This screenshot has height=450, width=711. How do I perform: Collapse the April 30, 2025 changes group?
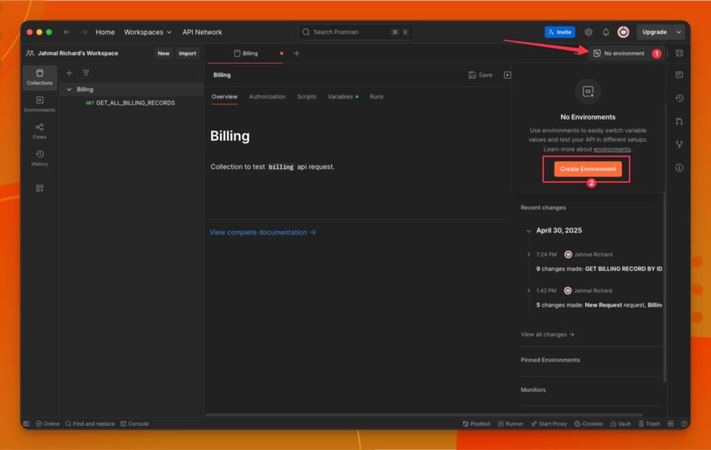tap(528, 231)
